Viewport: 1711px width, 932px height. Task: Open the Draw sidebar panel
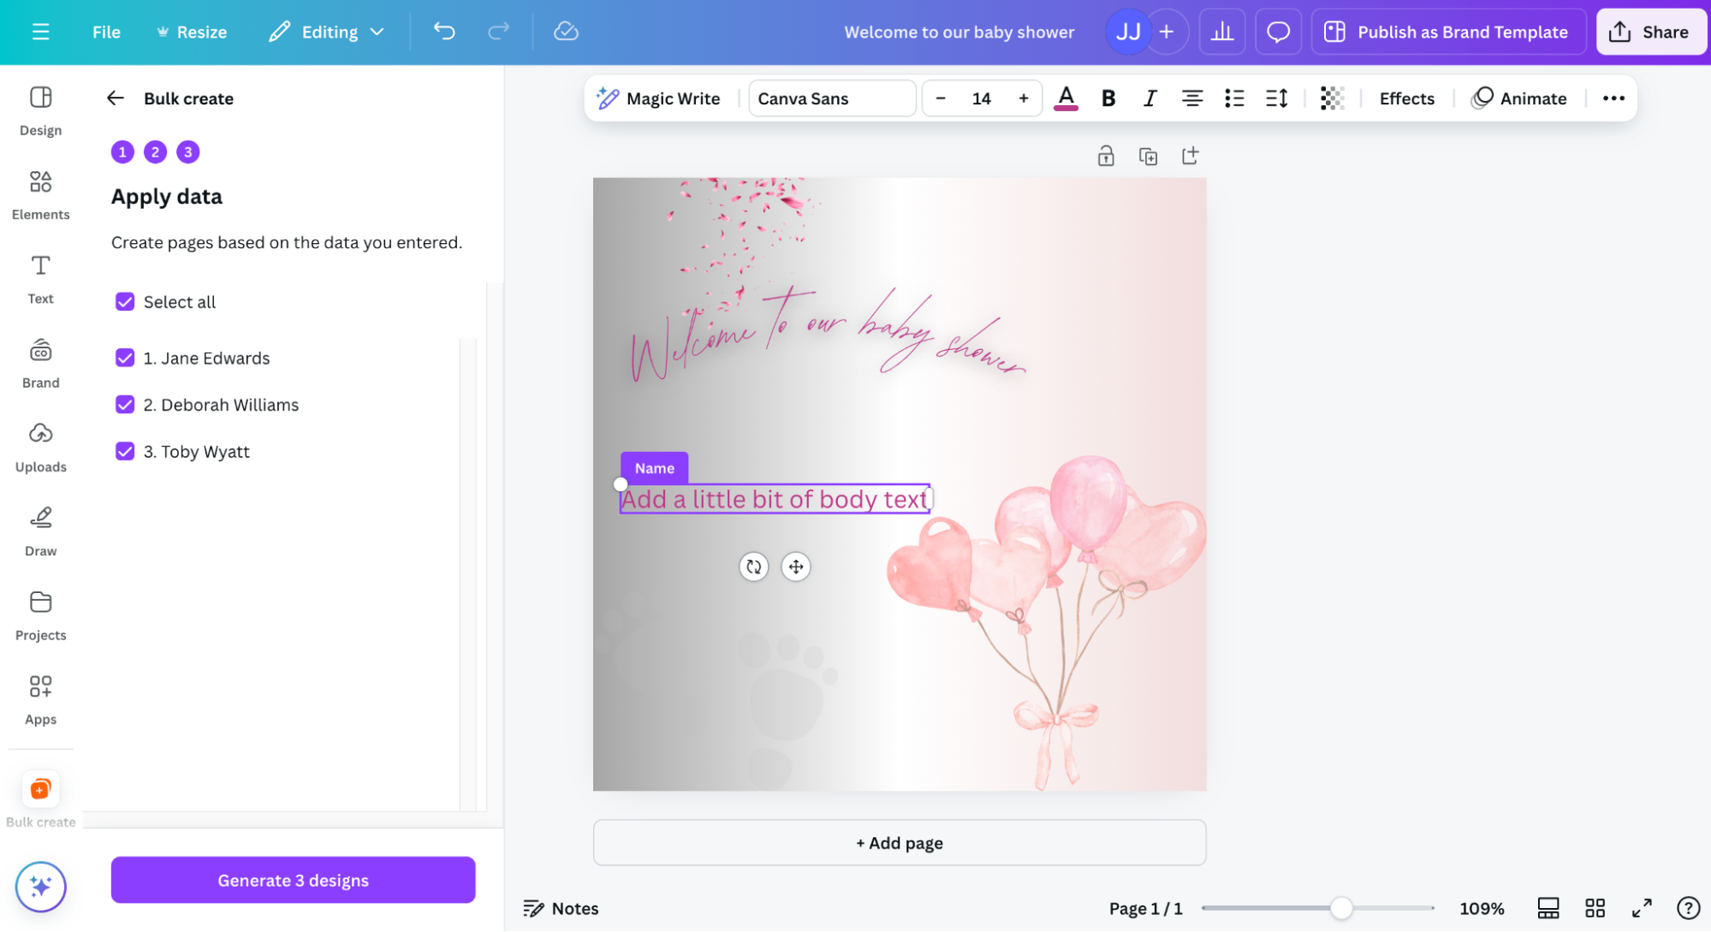pos(40,531)
